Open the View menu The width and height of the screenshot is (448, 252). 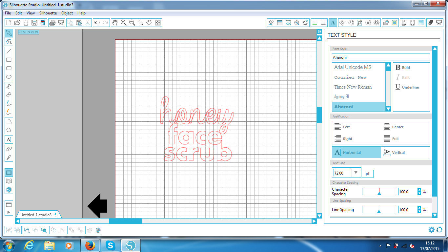[x=31, y=13]
